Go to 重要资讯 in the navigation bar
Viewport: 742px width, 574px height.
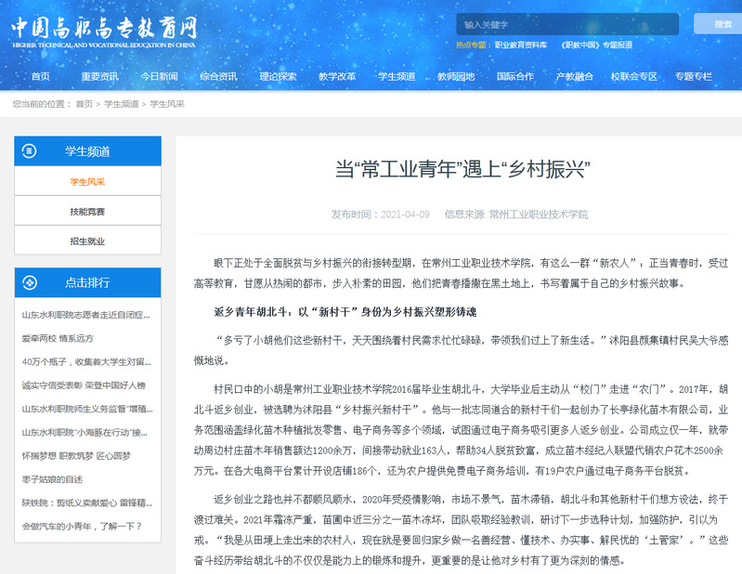[x=99, y=76]
